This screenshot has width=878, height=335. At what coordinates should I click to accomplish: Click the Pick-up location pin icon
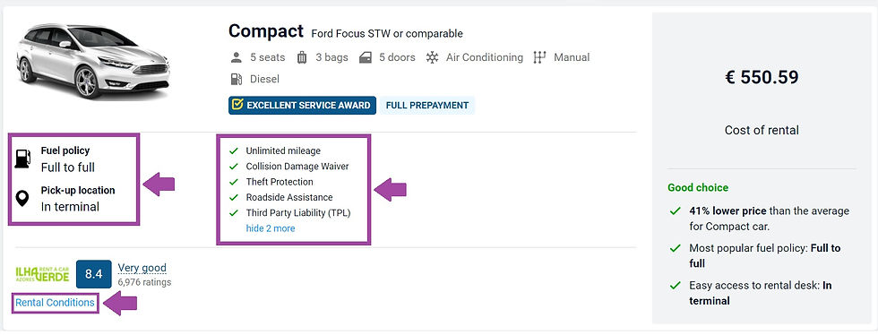coord(22,198)
